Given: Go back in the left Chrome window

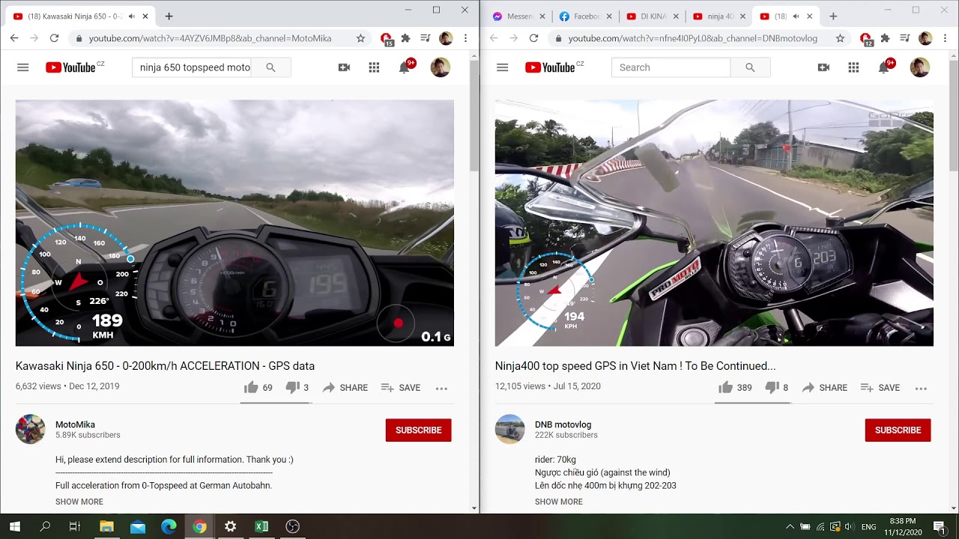Looking at the screenshot, I should pos(14,38).
